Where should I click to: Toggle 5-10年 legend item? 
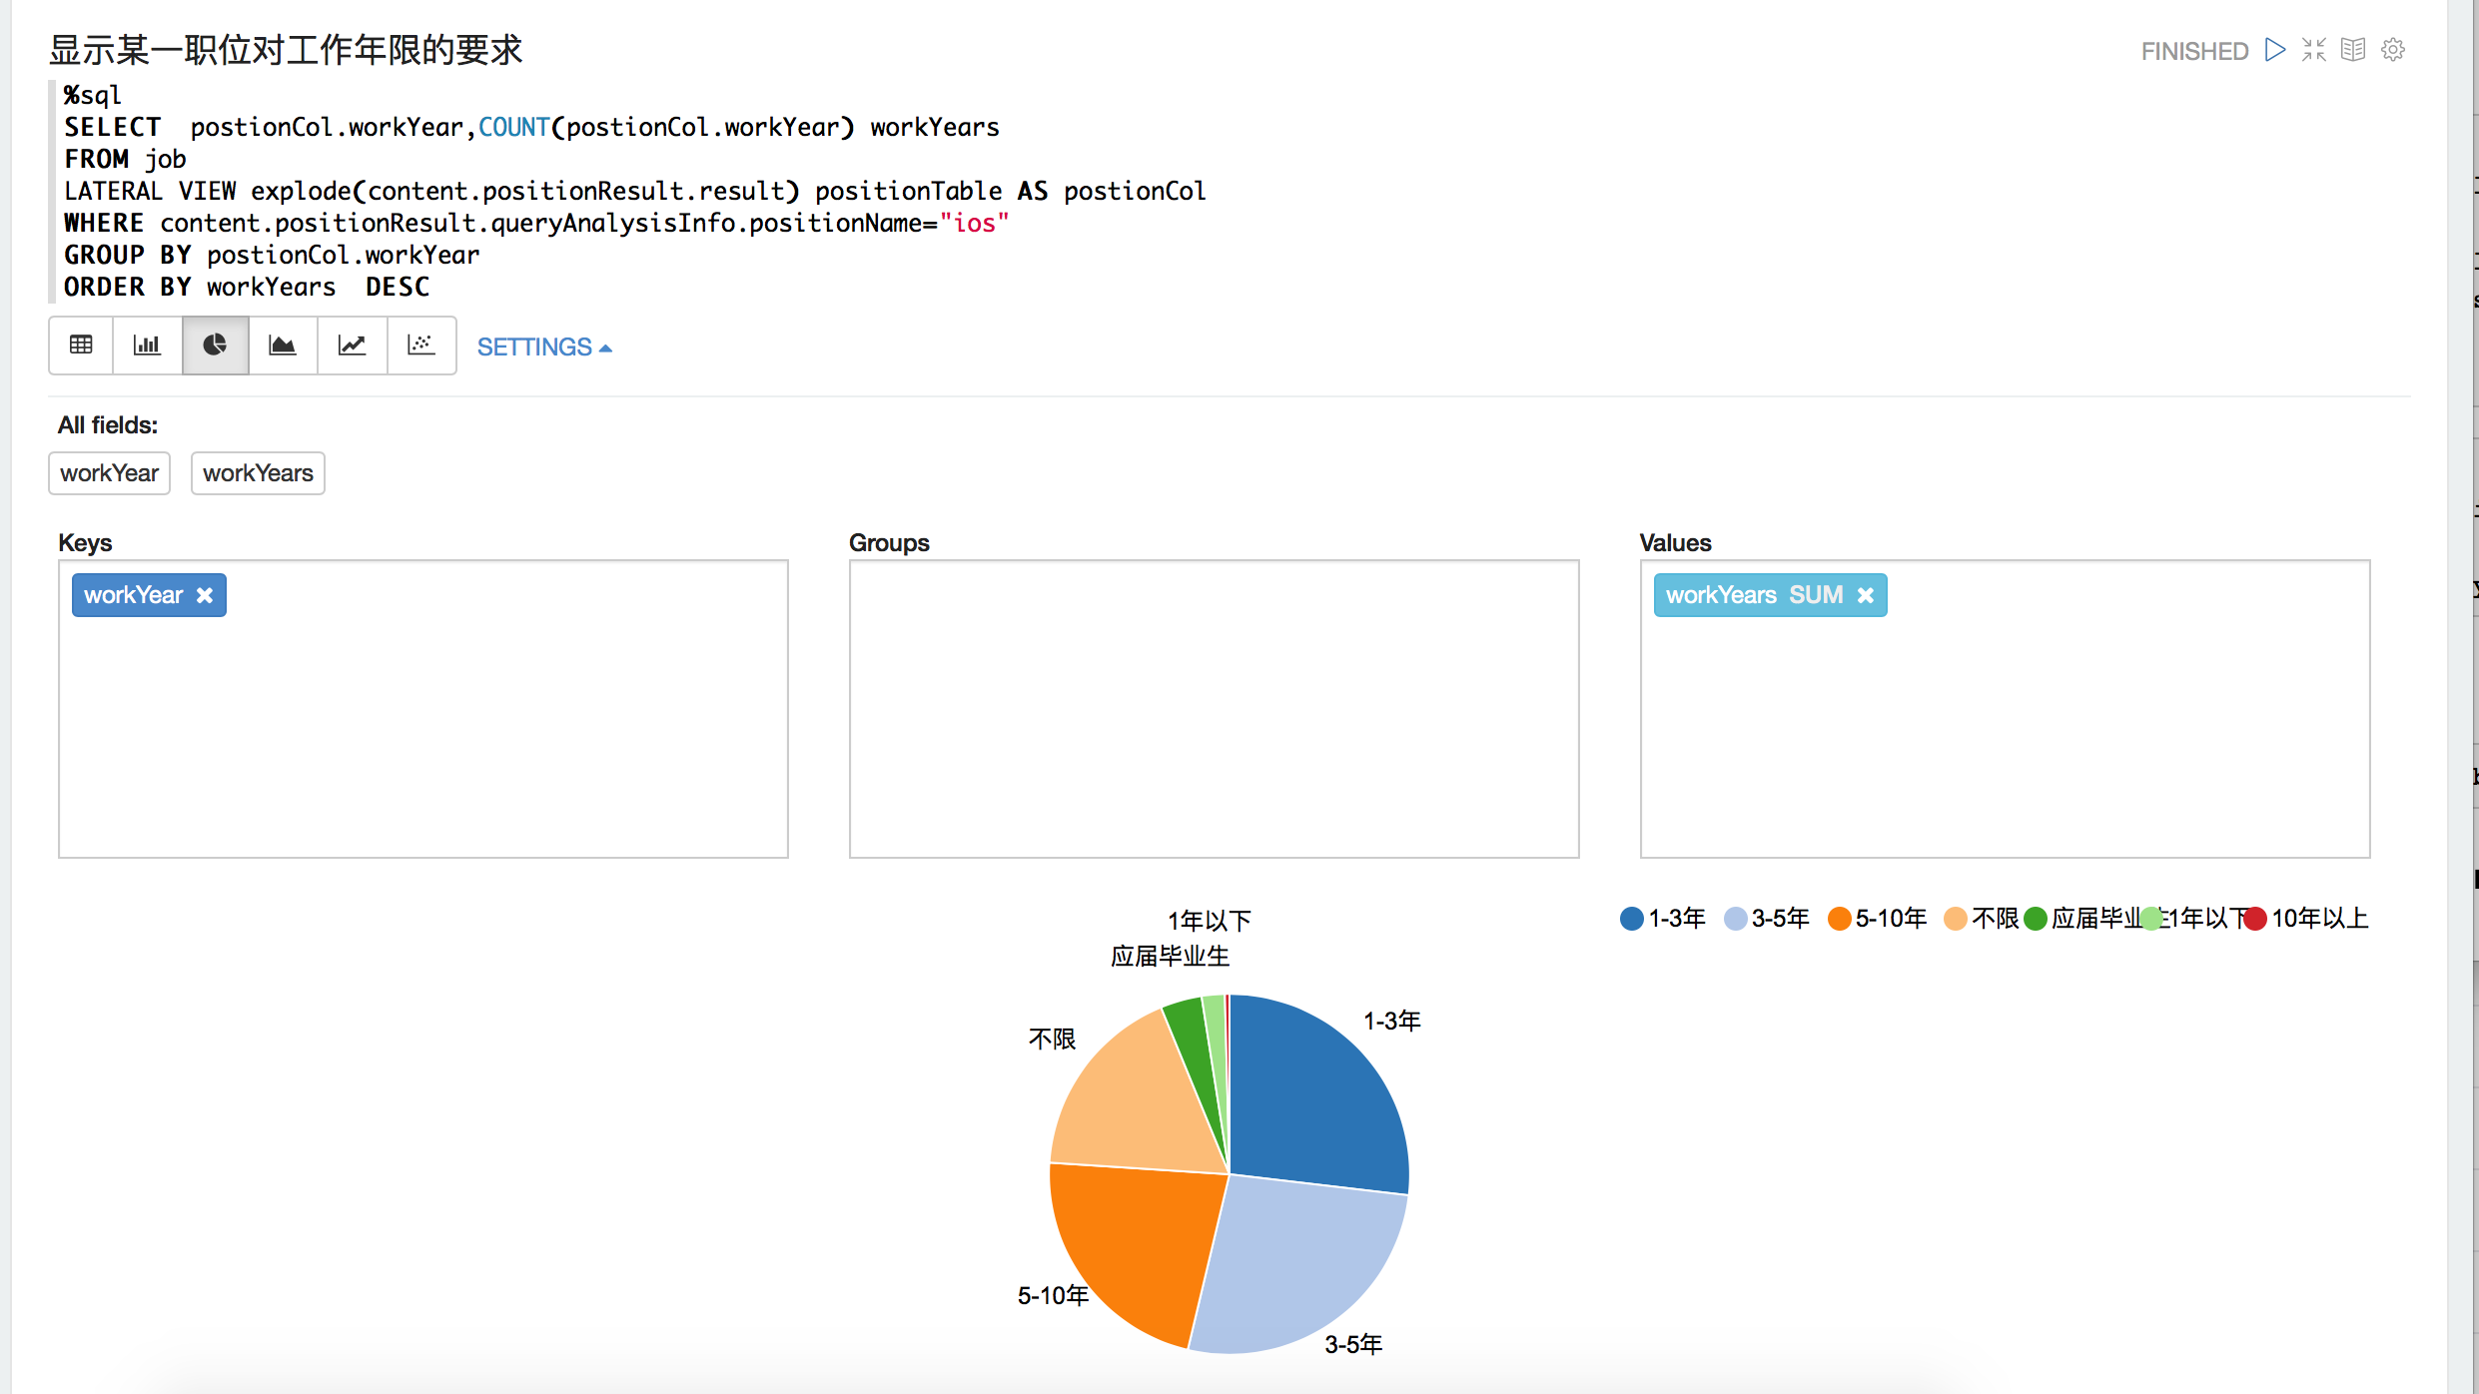1878,918
